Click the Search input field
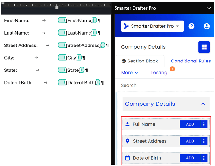Image resolution: width=215 pixels, height=166 pixels. click(166, 85)
